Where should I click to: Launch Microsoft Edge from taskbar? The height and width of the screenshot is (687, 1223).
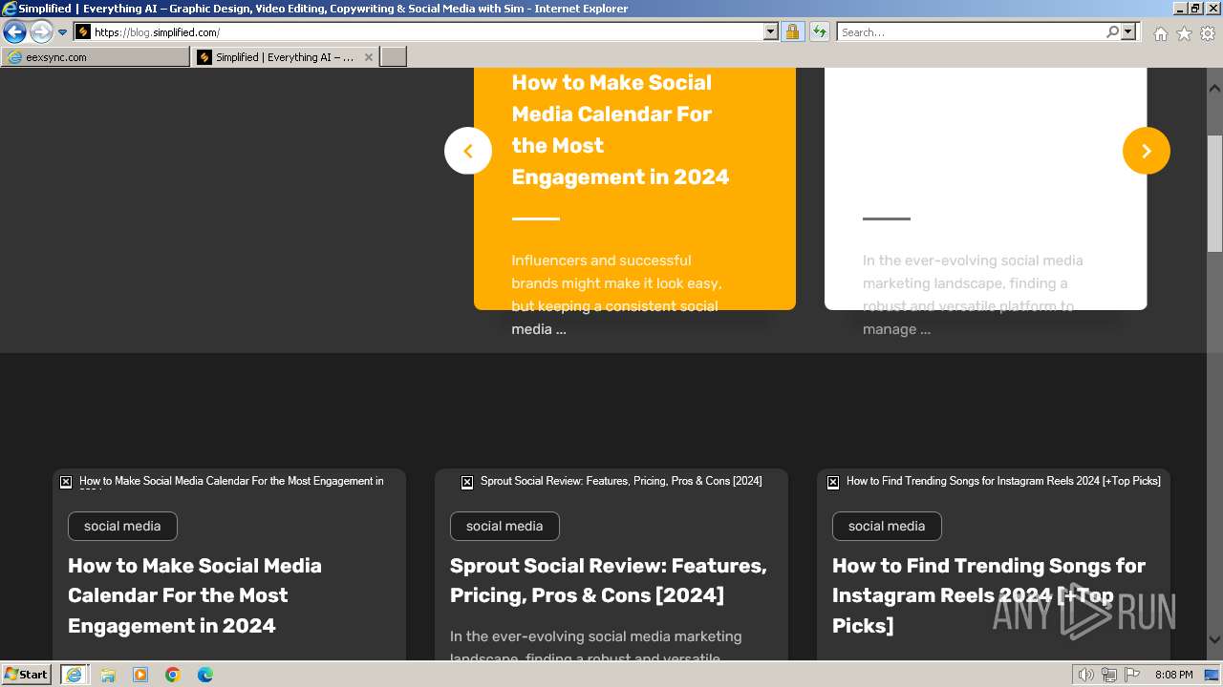coord(205,675)
